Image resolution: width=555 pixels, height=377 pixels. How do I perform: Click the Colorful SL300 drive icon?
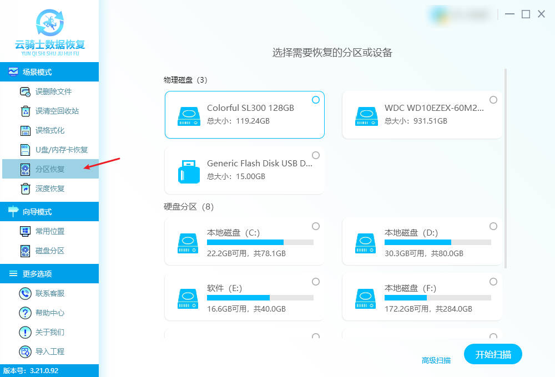(x=189, y=116)
